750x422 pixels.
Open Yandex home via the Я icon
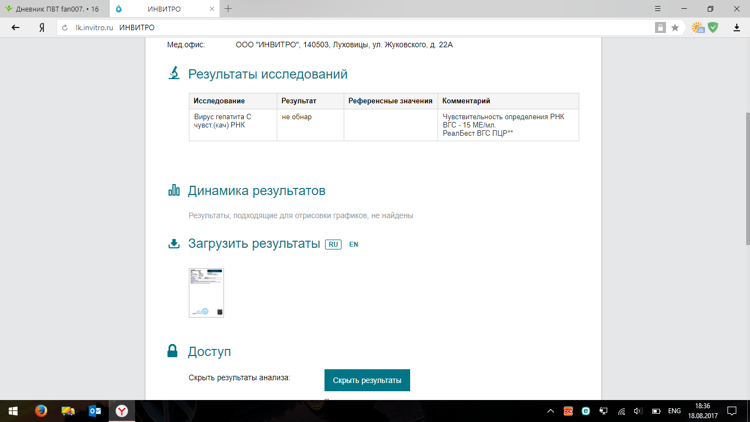click(x=41, y=27)
